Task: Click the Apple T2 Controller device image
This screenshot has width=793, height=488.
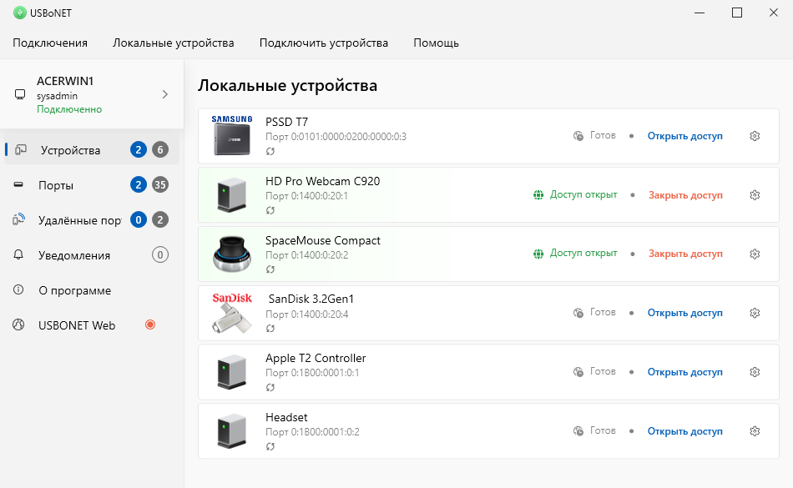Action: 231,372
